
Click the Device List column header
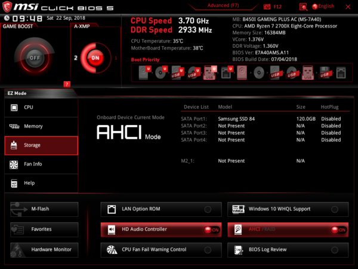(196, 107)
